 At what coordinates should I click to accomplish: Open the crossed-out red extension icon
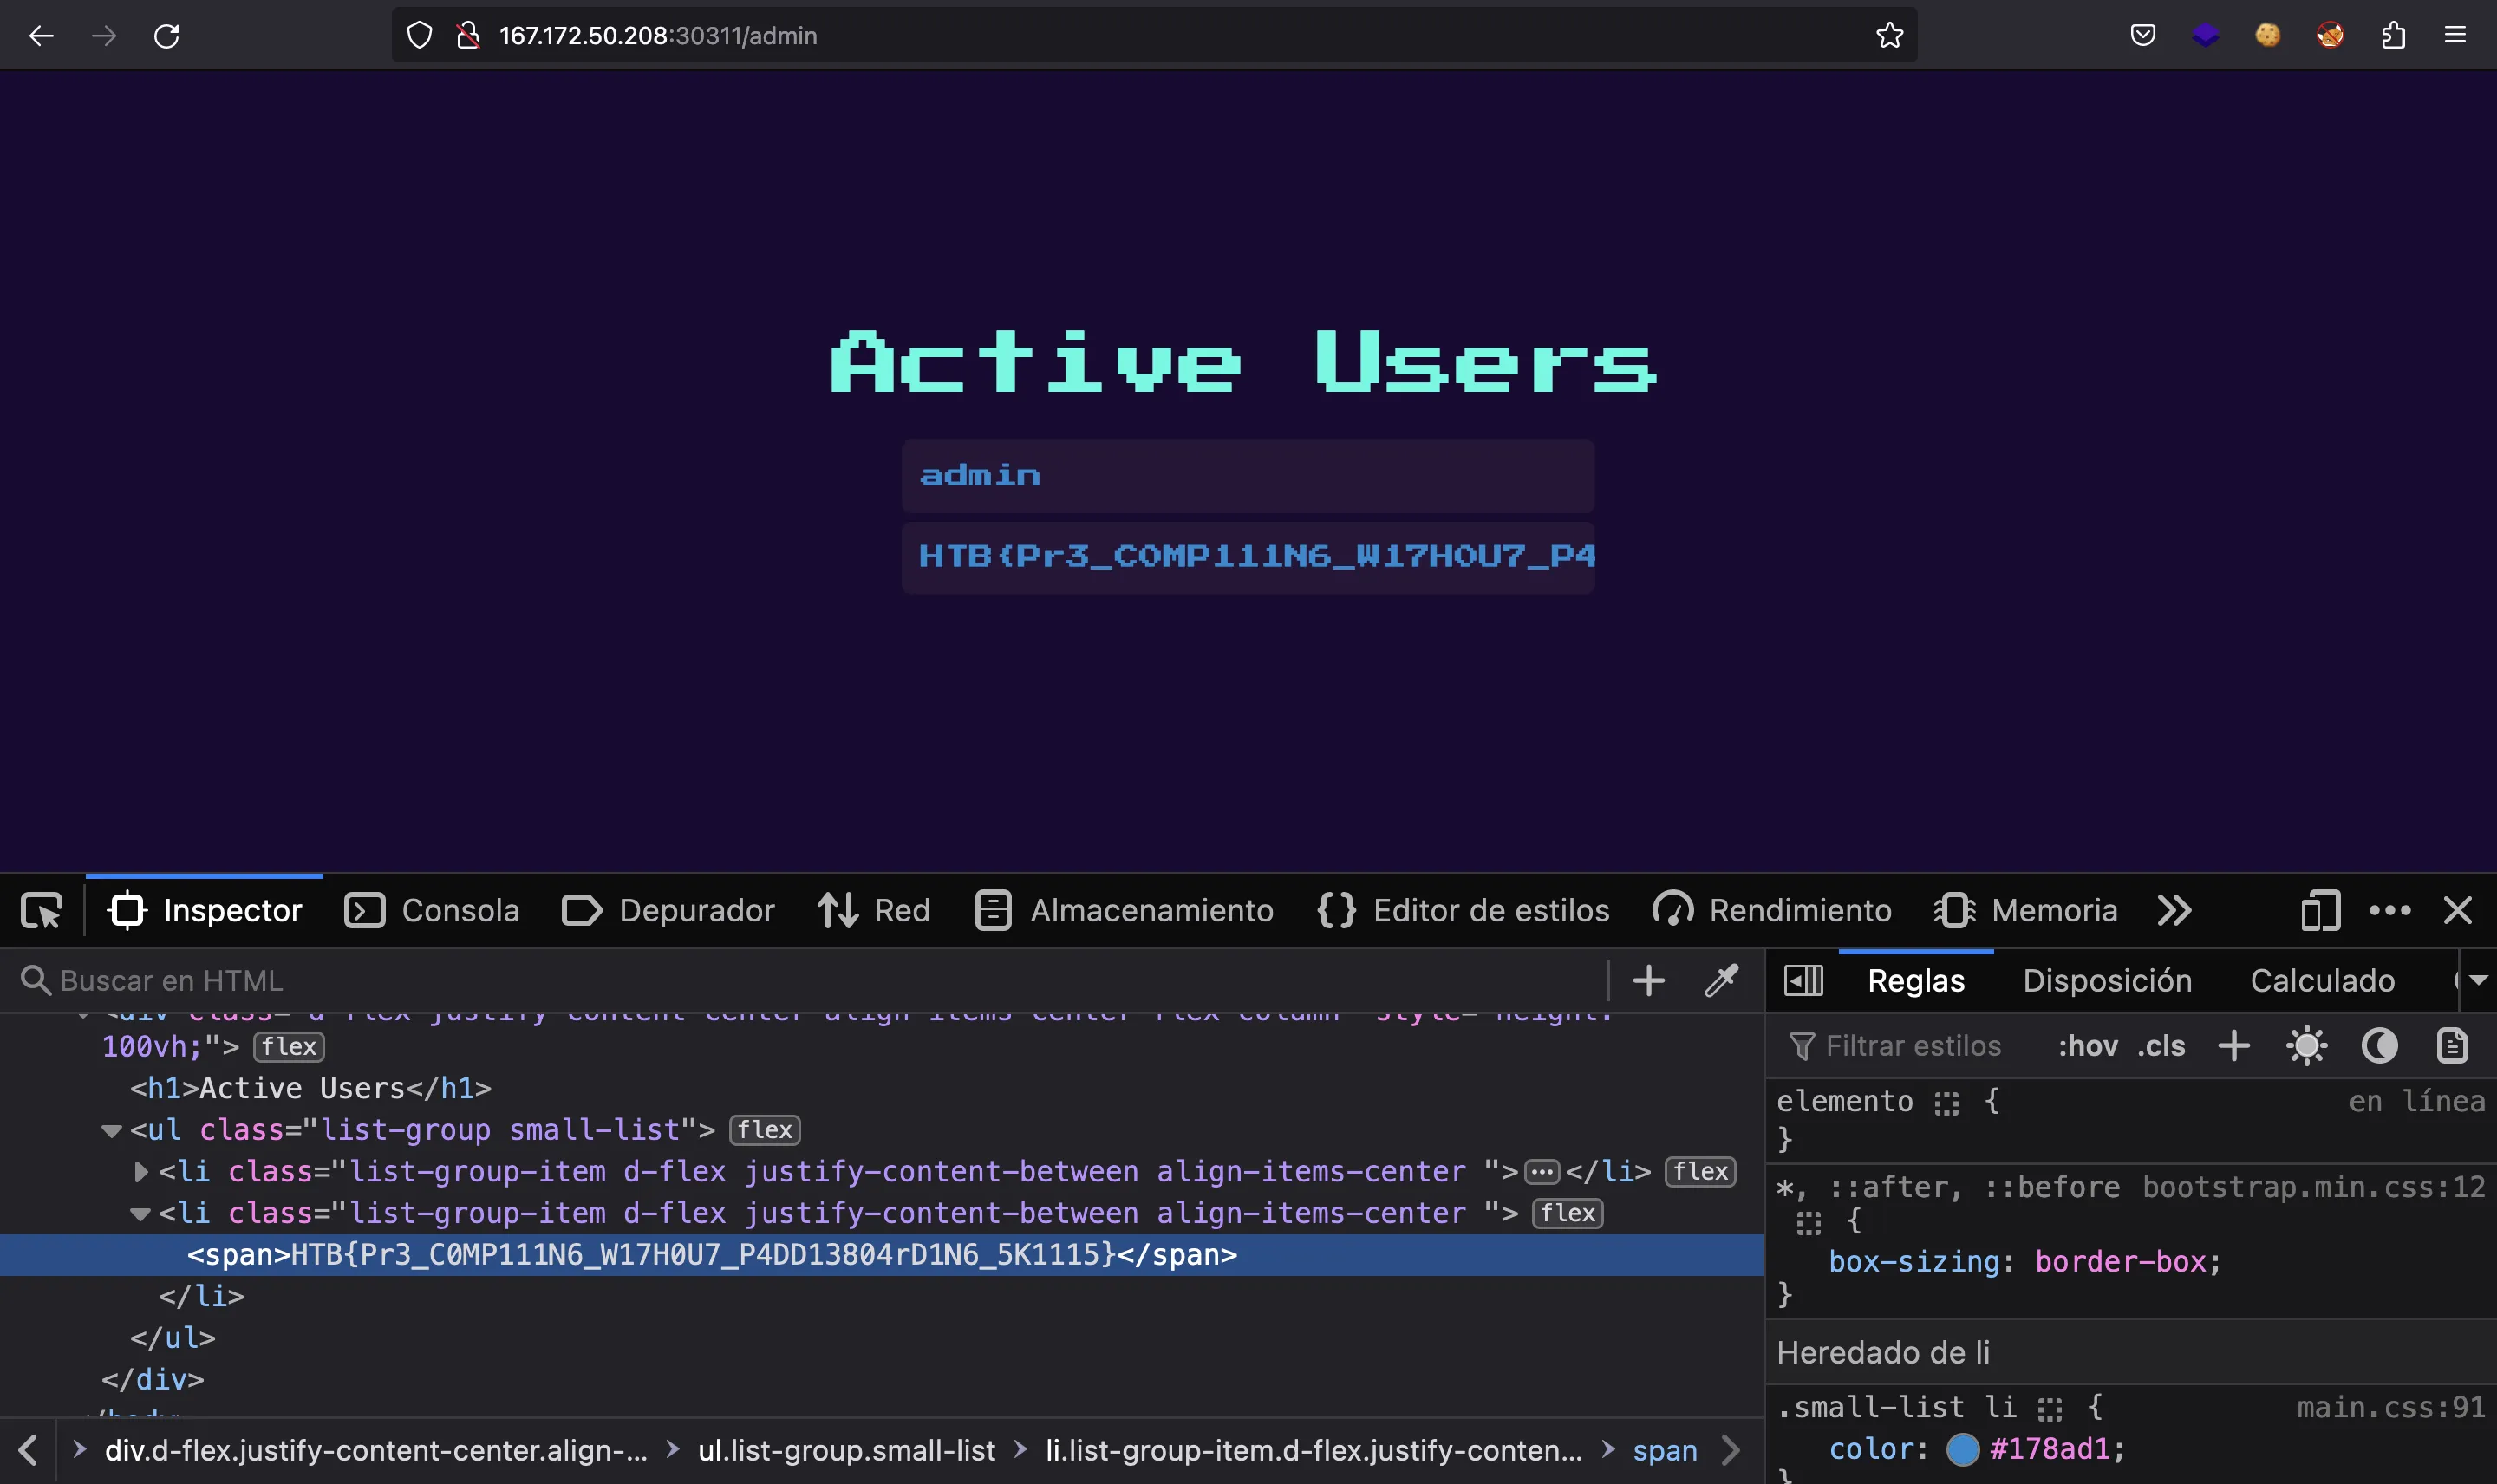tap(2330, 36)
